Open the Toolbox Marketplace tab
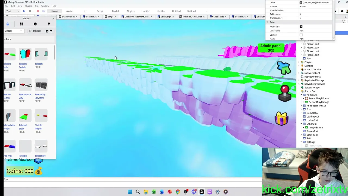Image resolution: width=348 pixels, height=196 pixels. [8, 24]
